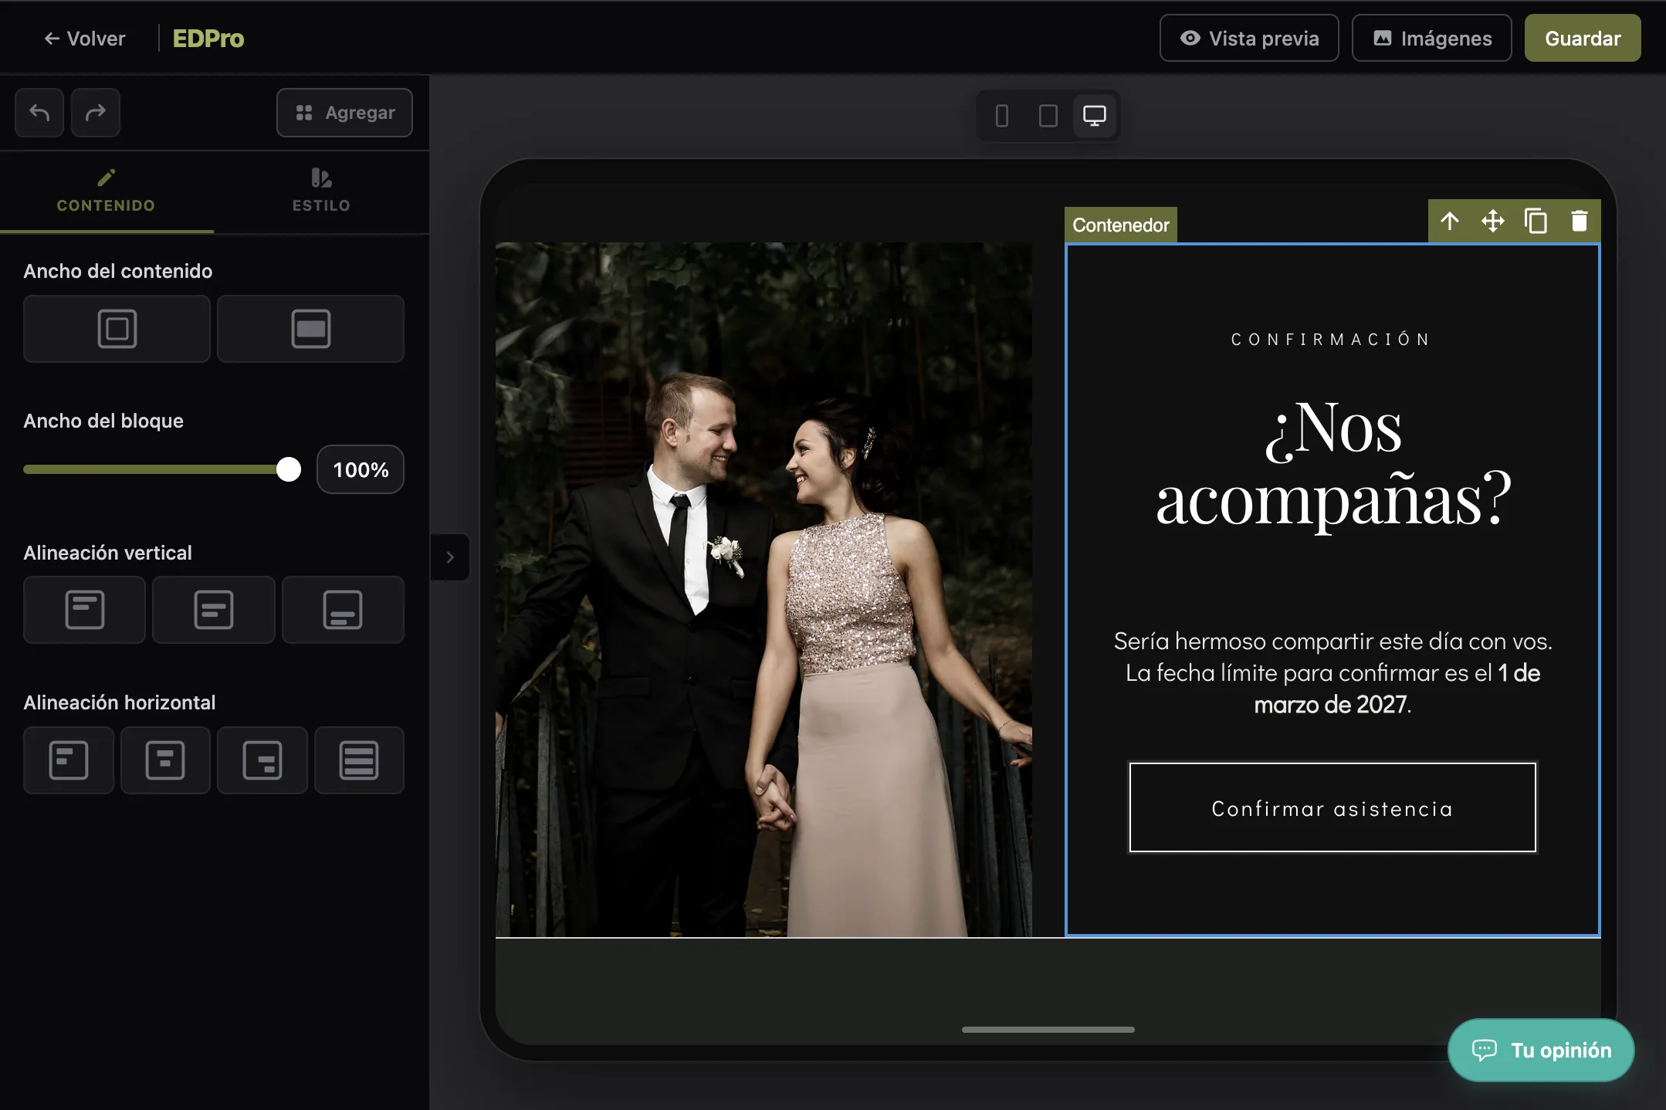This screenshot has height=1110, width=1666.
Task: Align content vertically to middle
Action: coord(214,610)
